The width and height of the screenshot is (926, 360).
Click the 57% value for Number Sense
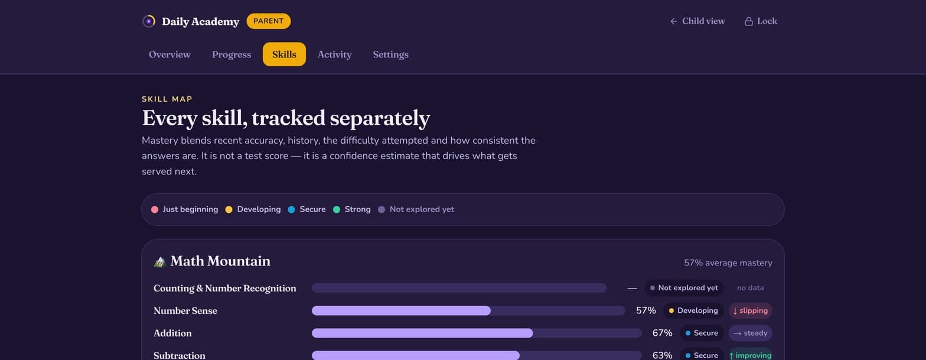646,310
